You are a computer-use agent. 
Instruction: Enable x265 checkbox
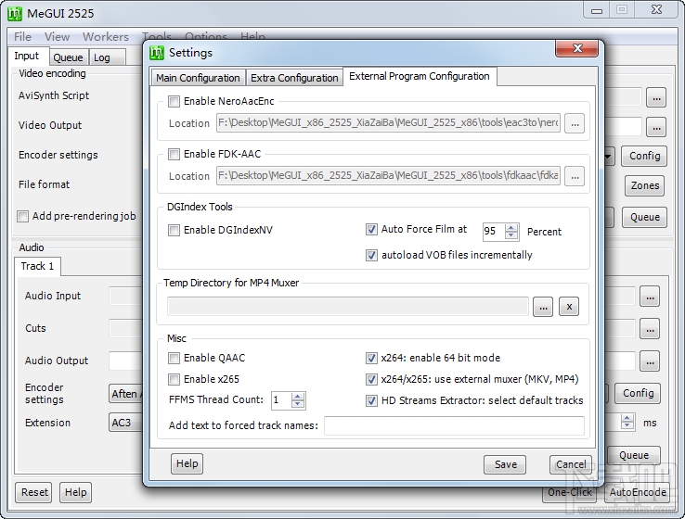[x=174, y=379]
